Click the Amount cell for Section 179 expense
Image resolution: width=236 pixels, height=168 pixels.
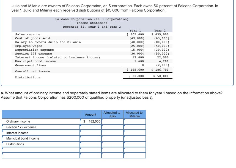(90, 127)
